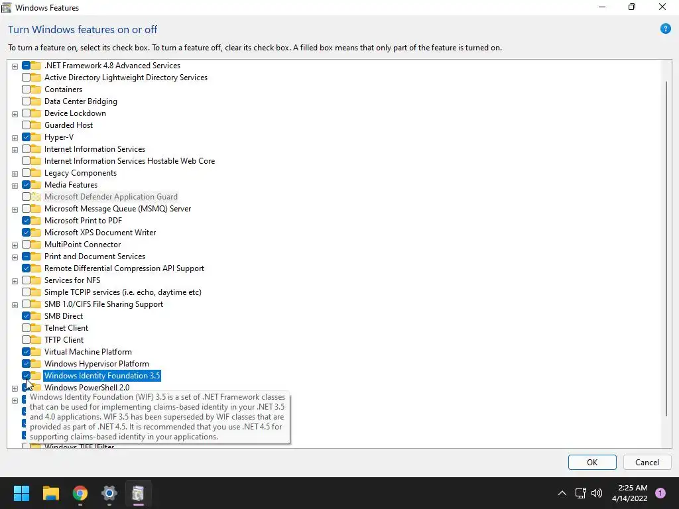Disable Microsoft Print to PDF checkbox

tap(26, 221)
